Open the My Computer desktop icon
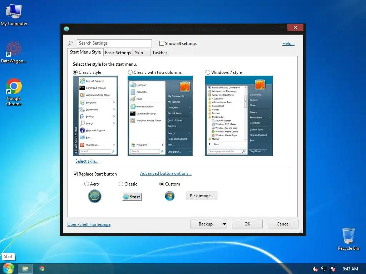 tap(14, 15)
